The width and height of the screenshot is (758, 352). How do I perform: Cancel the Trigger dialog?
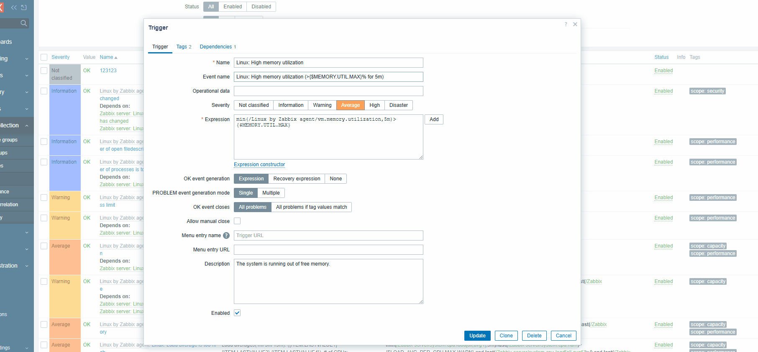click(x=563, y=336)
